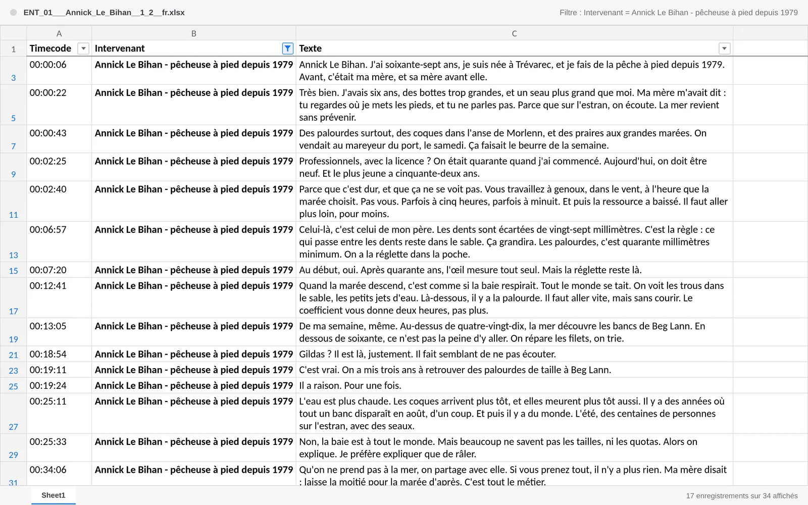Screen dimensions: 808x505
Task: Select text cell starting 'C'est vrai. On a mis trois ans'
Action: (514, 370)
